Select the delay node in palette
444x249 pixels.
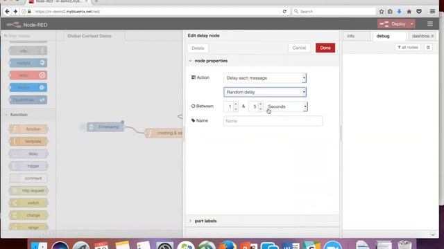click(x=28, y=154)
